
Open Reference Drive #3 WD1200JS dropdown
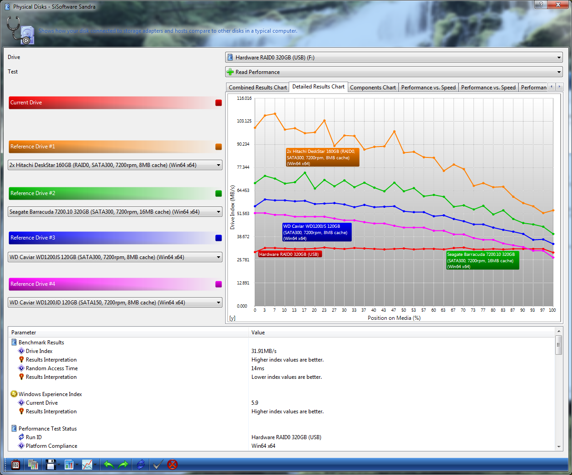[x=115, y=257]
